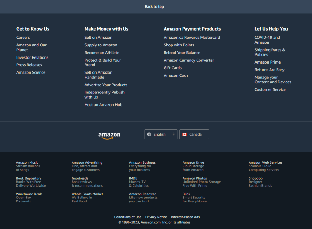Open Reload Your Balance
The width and height of the screenshot is (312, 229).
(182, 53)
